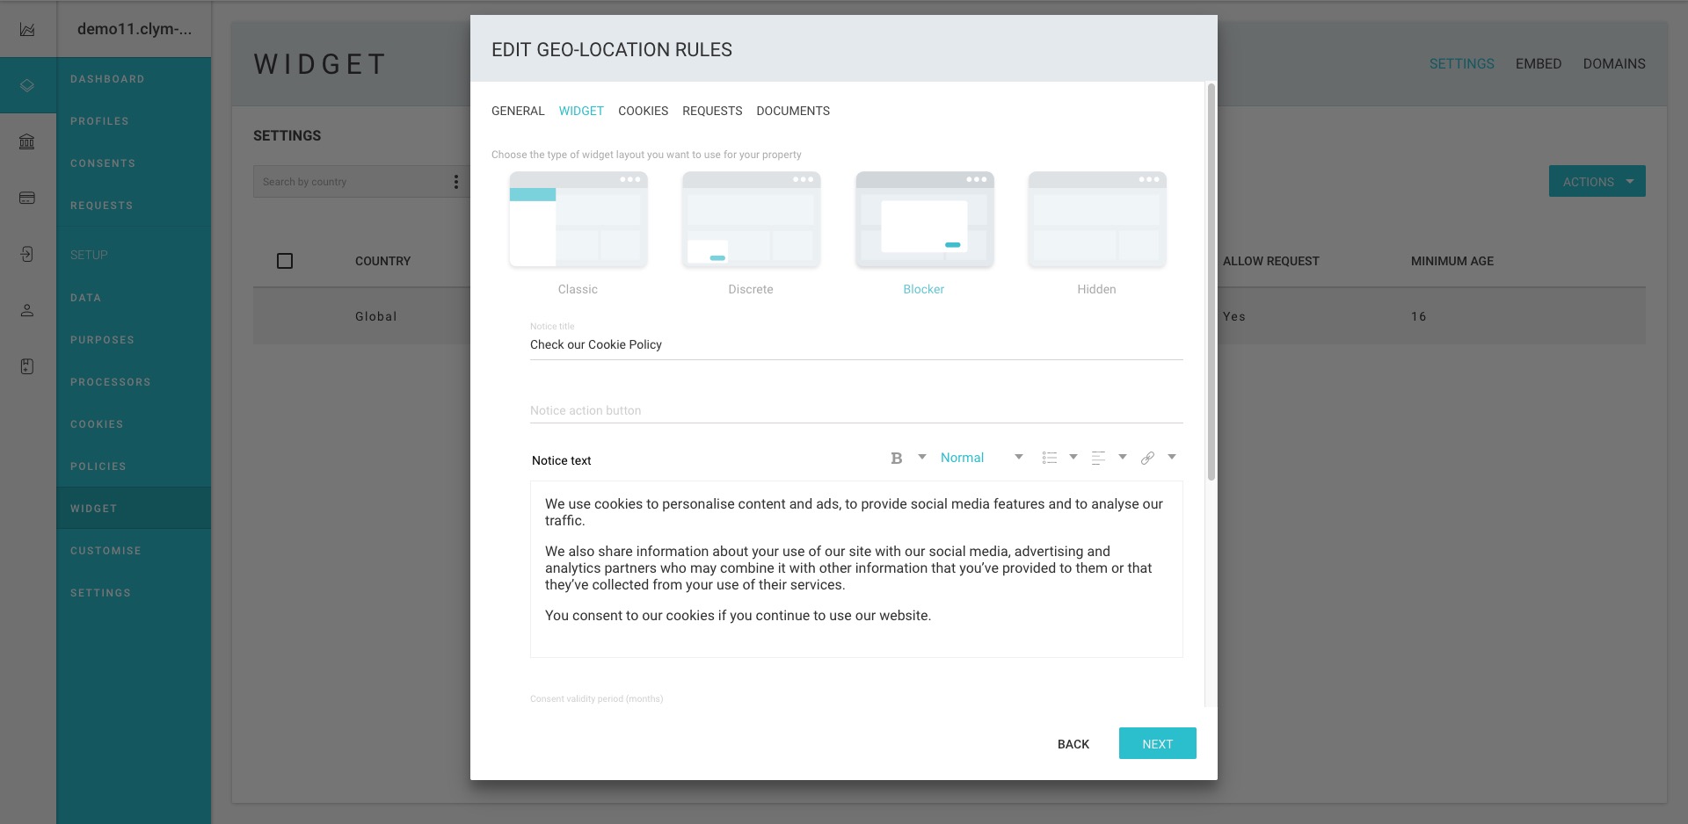Open the bank building icon in left rail
The height and width of the screenshot is (824, 1688).
point(27,141)
